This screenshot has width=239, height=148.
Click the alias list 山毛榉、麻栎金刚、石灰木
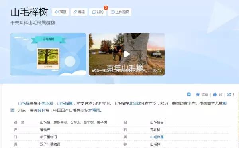click(x=73, y=122)
